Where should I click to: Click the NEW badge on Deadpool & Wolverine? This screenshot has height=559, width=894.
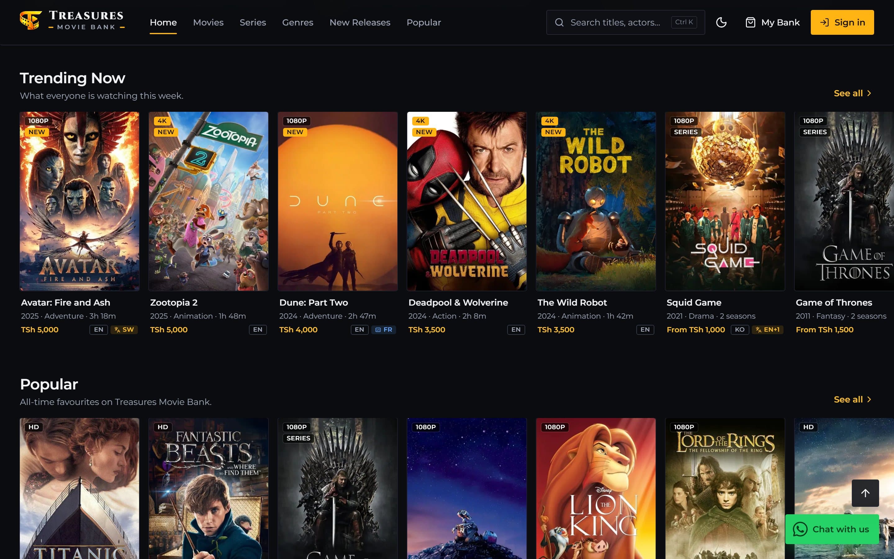(424, 132)
